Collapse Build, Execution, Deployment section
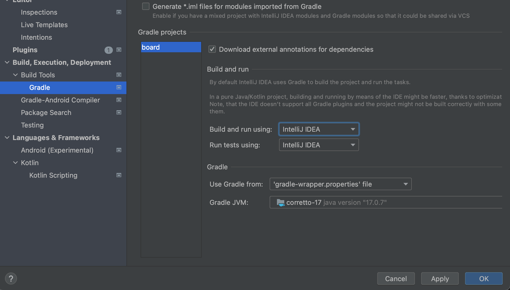510x290 pixels. point(7,62)
